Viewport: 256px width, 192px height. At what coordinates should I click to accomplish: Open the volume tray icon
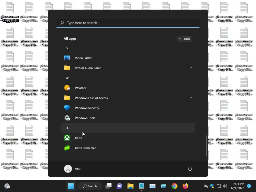[225, 186]
